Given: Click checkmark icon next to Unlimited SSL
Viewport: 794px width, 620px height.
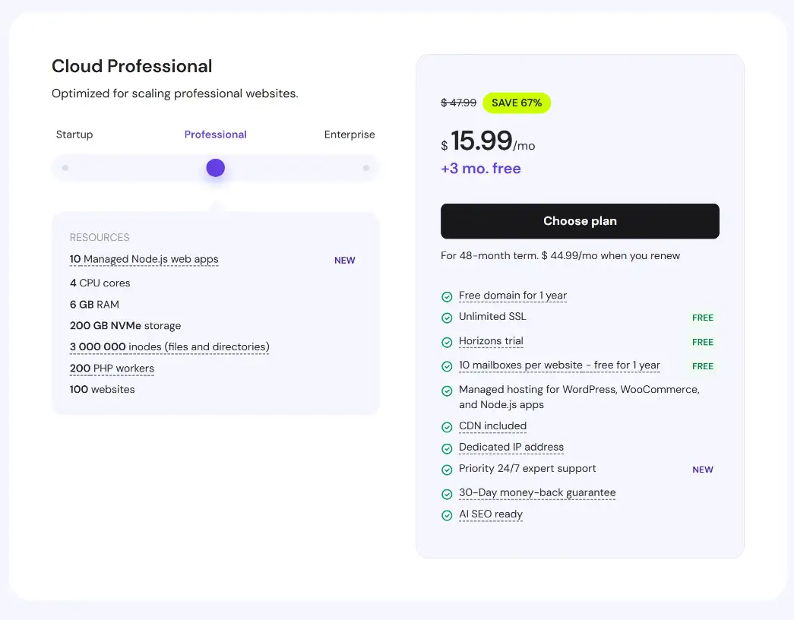Looking at the screenshot, I should tap(447, 318).
